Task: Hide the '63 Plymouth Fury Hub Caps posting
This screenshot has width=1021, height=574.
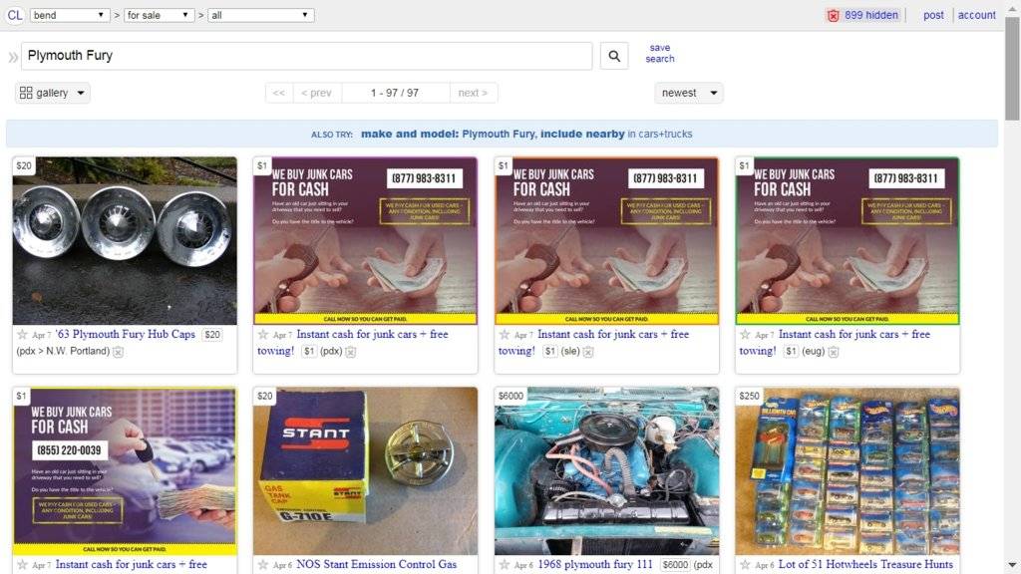Action: click(x=118, y=352)
